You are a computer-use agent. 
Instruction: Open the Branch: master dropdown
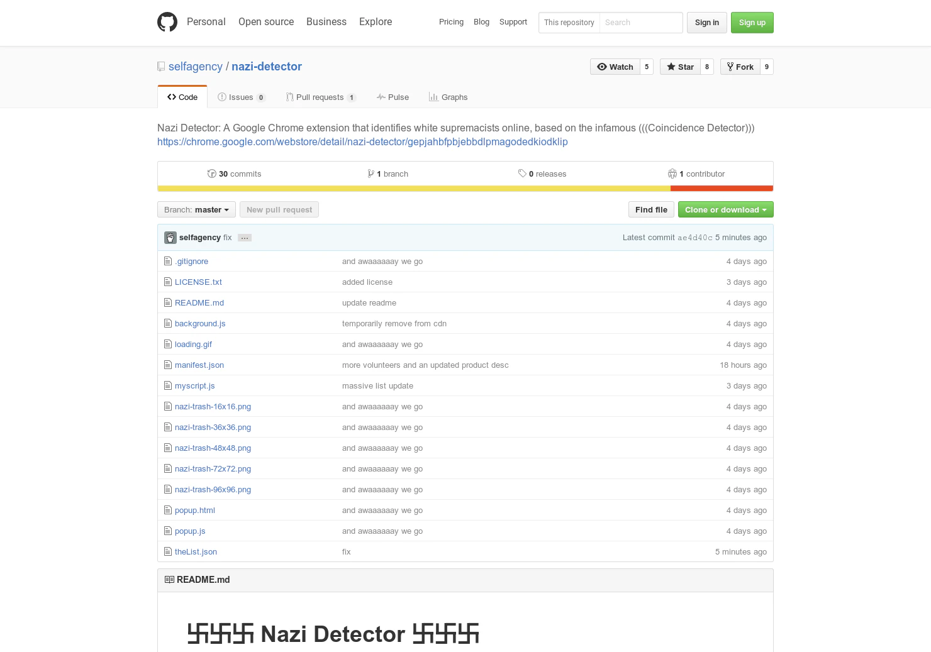[196, 209]
